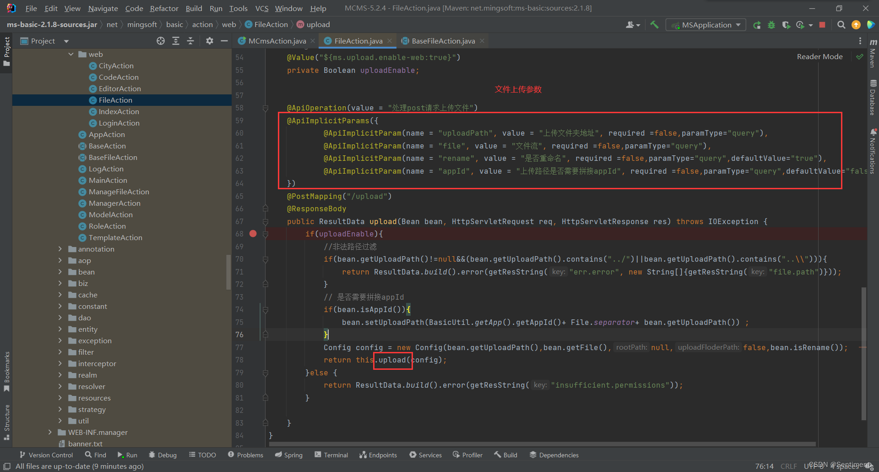Image resolution: width=879 pixels, height=472 pixels.
Task: Click the green inspection checkmark icon
Action: point(860,57)
